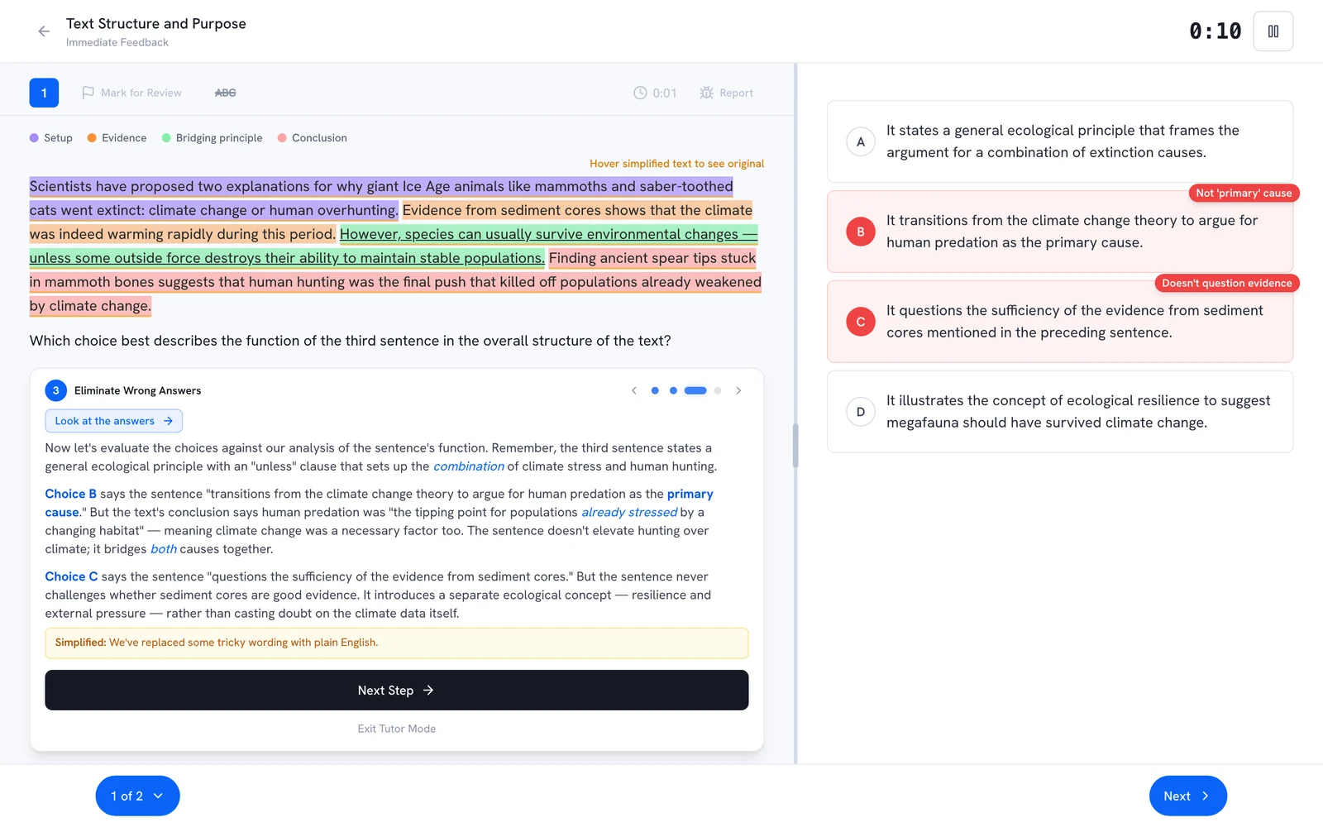The height and width of the screenshot is (827, 1323).
Task: Select answer choice C circle
Action: pos(860,322)
